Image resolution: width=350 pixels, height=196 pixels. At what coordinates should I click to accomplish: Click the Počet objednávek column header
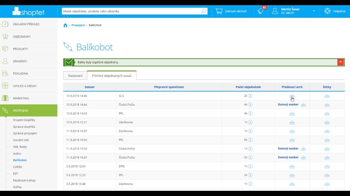tap(248, 87)
